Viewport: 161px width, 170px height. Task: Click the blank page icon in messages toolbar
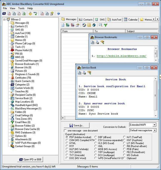click(63, 25)
